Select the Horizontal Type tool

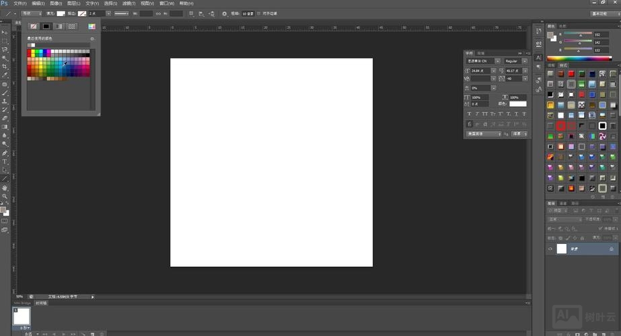pos(5,161)
